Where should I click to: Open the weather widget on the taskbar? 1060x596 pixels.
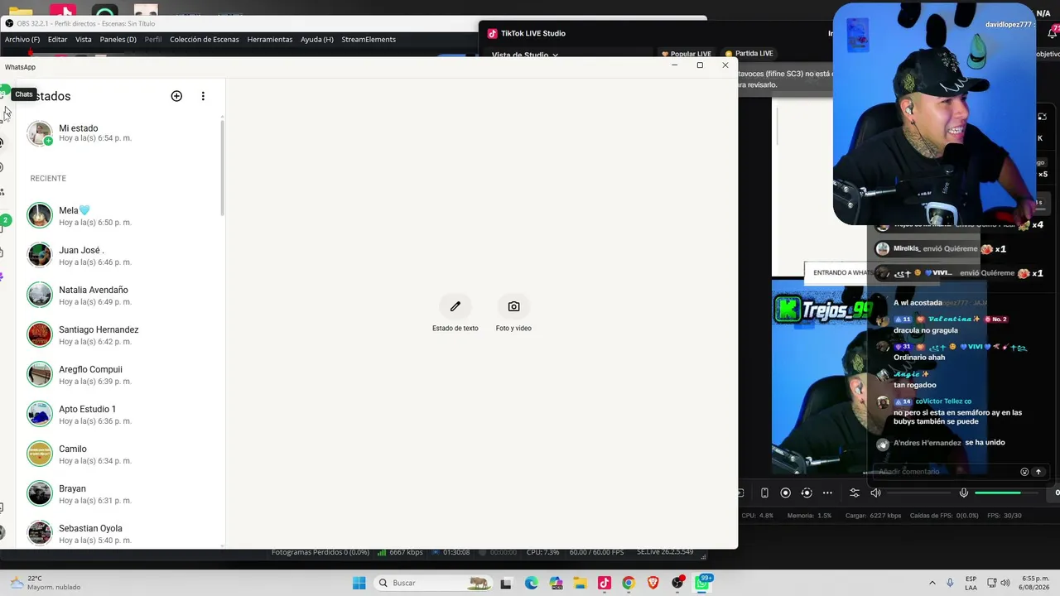[x=46, y=583]
